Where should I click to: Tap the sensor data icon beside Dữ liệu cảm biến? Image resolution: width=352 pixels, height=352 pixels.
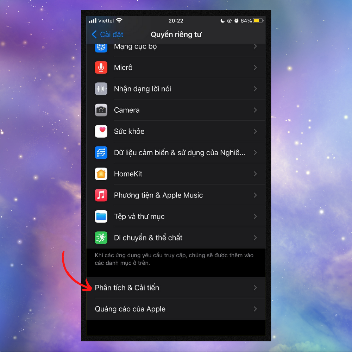(101, 152)
